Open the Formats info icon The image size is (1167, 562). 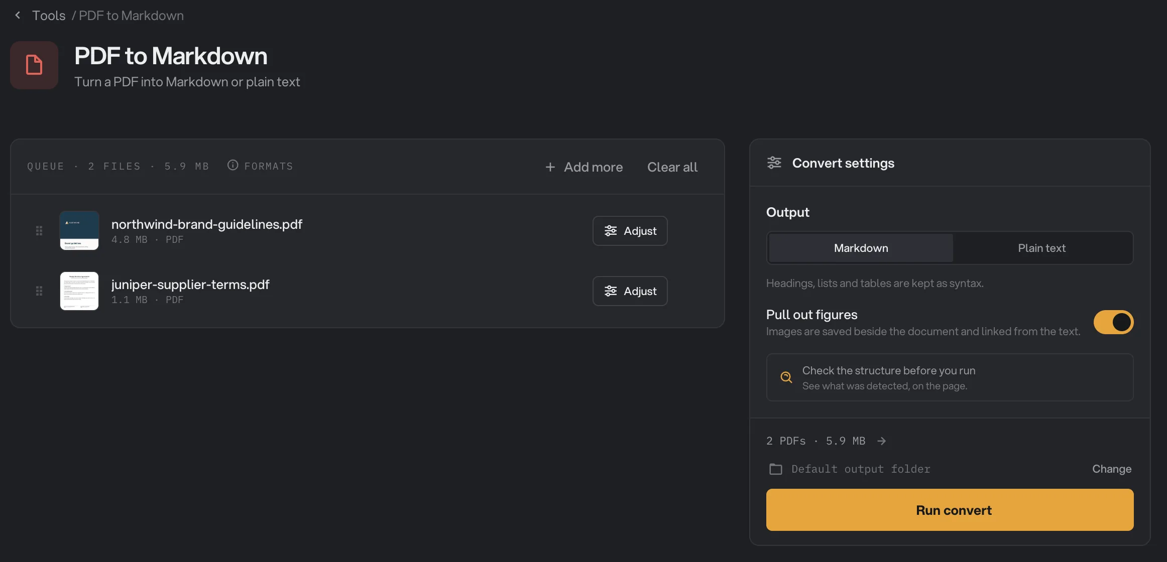click(232, 165)
